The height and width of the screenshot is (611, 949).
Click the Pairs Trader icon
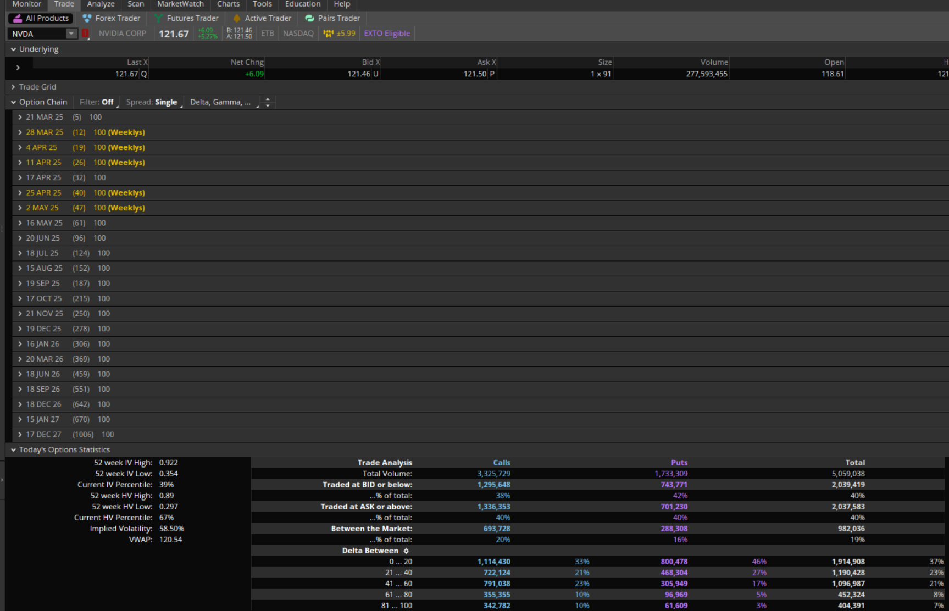pyautogui.click(x=309, y=19)
